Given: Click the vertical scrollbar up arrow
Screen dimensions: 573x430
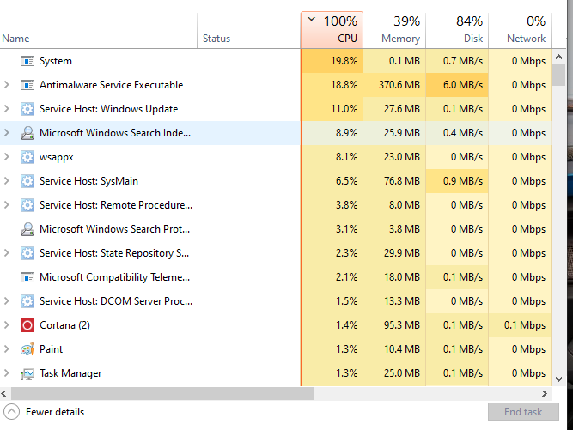Looking at the screenshot, I should click(x=558, y=57).
